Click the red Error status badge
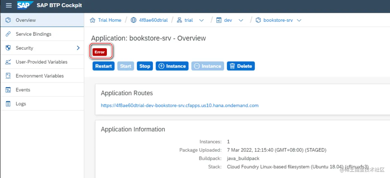The width and height of the screenshot is (390, 178). [100, 52]
